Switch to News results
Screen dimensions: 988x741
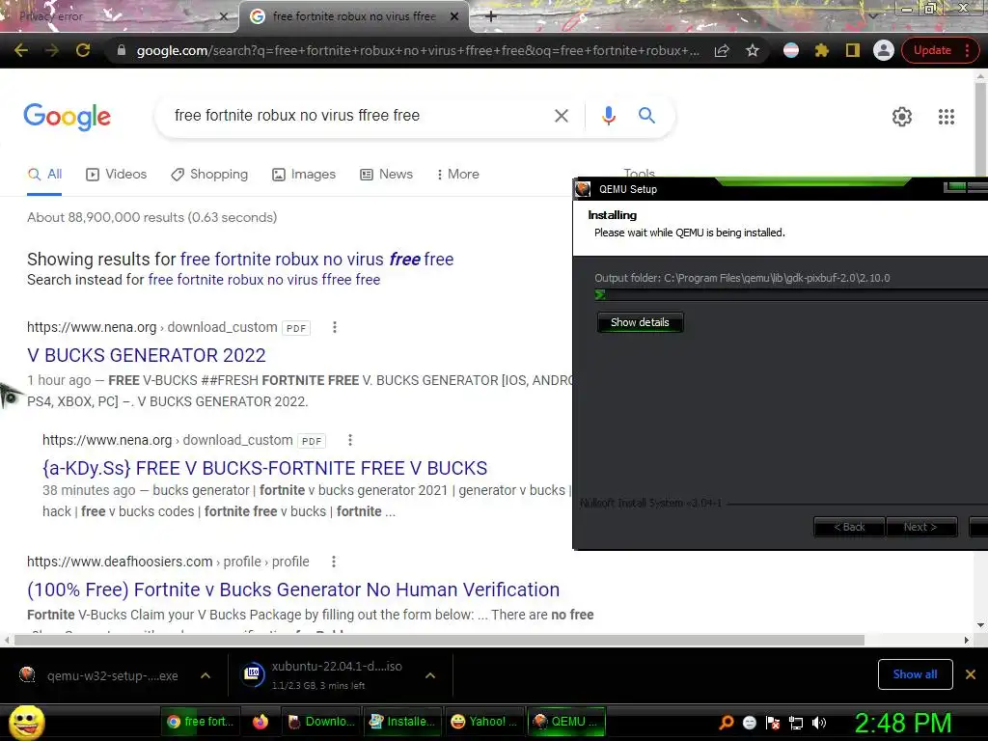(x=386, y=175)
